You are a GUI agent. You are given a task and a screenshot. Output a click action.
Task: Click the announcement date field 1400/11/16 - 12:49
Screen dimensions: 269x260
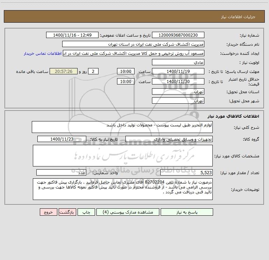(72, 35)
